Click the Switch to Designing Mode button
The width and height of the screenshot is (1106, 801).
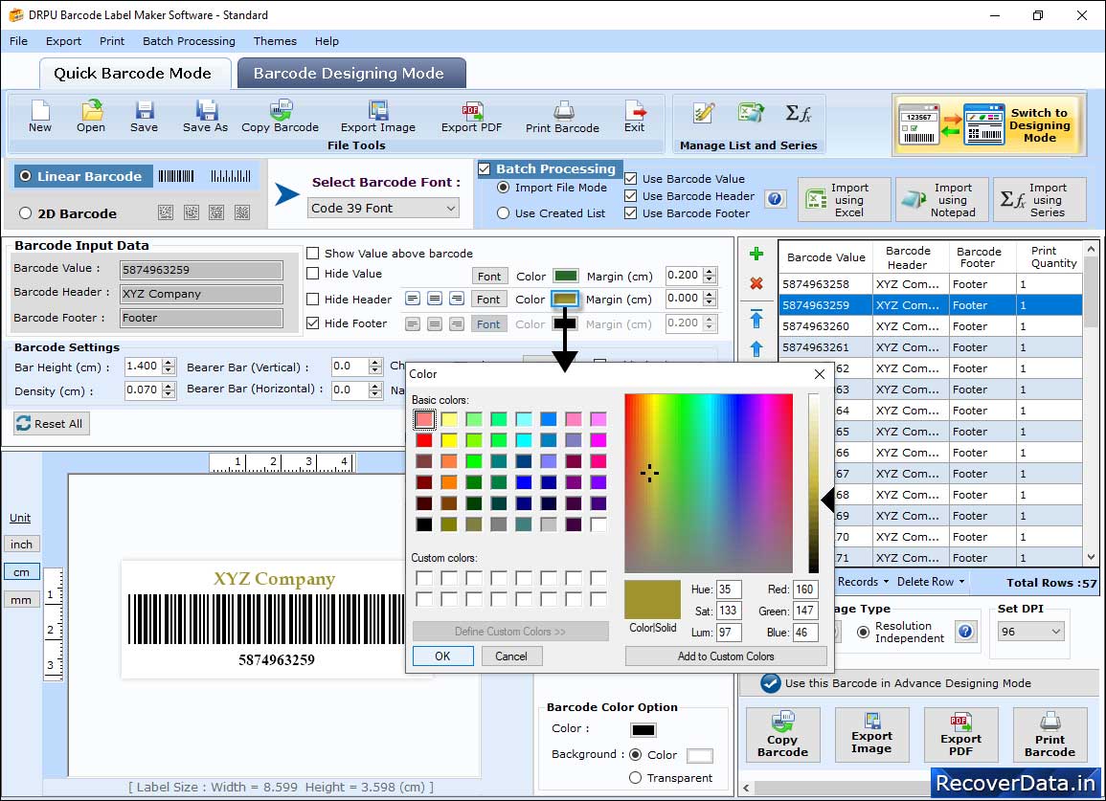click(987, 124)
